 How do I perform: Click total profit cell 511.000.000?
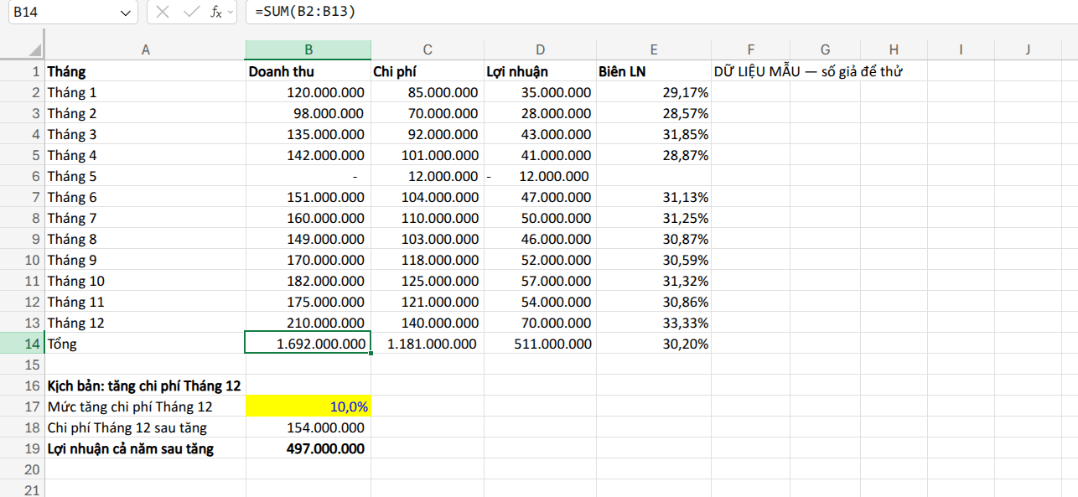pyautogui.click(x=540, y=344)
